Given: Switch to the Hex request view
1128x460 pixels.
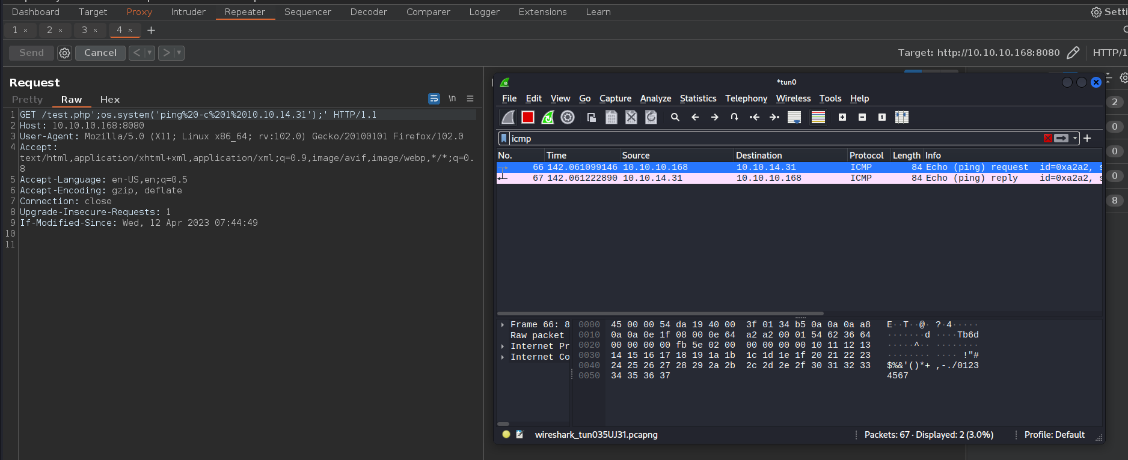Looking at the screenshot, I should coord(110,100).
